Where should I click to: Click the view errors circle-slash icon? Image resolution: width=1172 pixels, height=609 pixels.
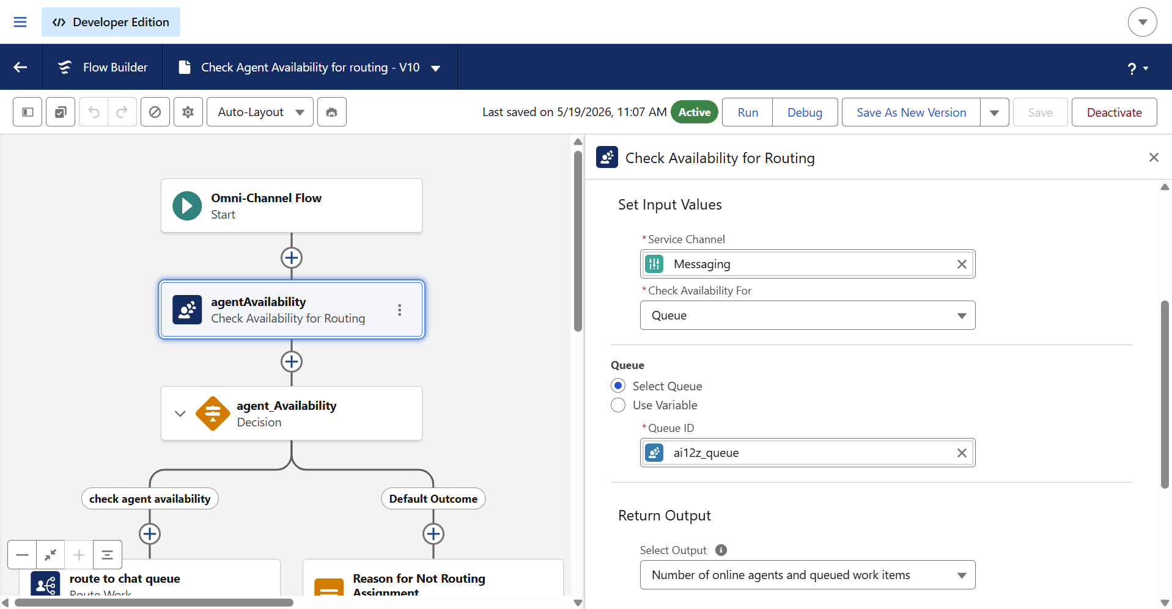tap(155, 112)
